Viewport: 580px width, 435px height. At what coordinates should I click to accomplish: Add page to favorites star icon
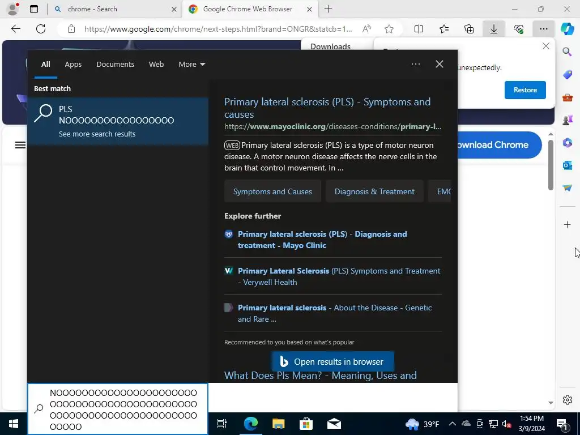tap(389, 29)
